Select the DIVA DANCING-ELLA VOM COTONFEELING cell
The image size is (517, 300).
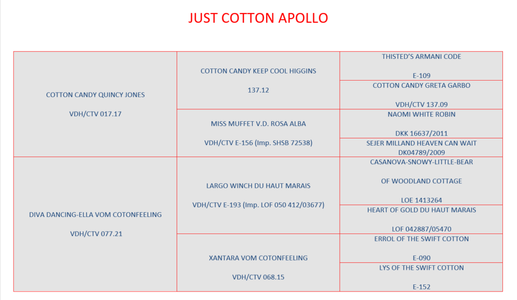(95, 224)
